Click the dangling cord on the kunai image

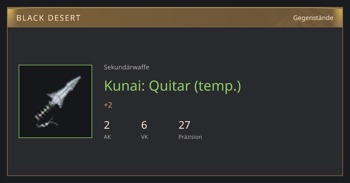(47, 123)
